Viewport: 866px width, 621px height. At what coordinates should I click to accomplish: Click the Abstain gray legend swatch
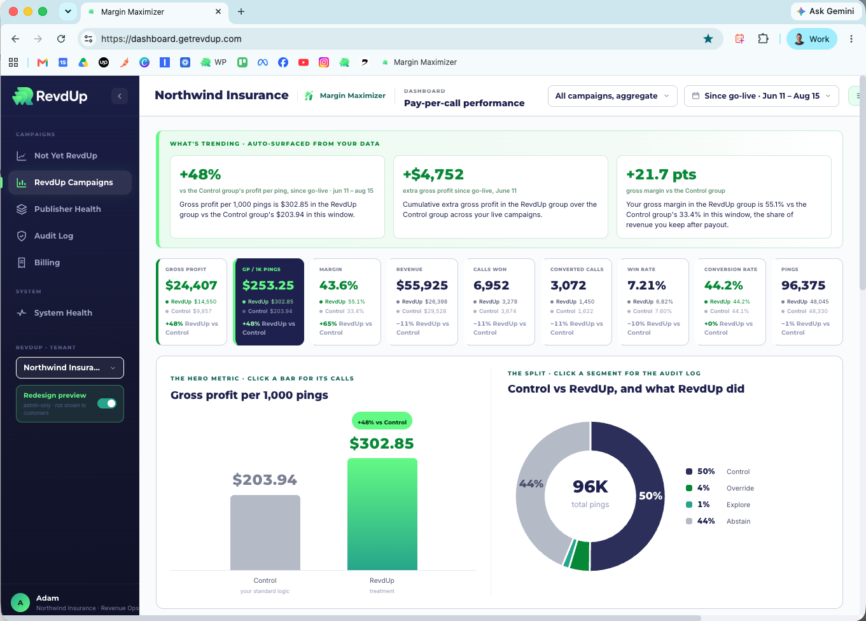pos(689,521)
